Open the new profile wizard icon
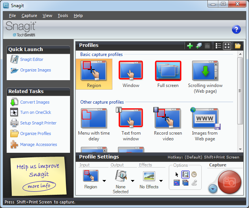The width and height of the screenshot is (249, 208). pos(199,46)
